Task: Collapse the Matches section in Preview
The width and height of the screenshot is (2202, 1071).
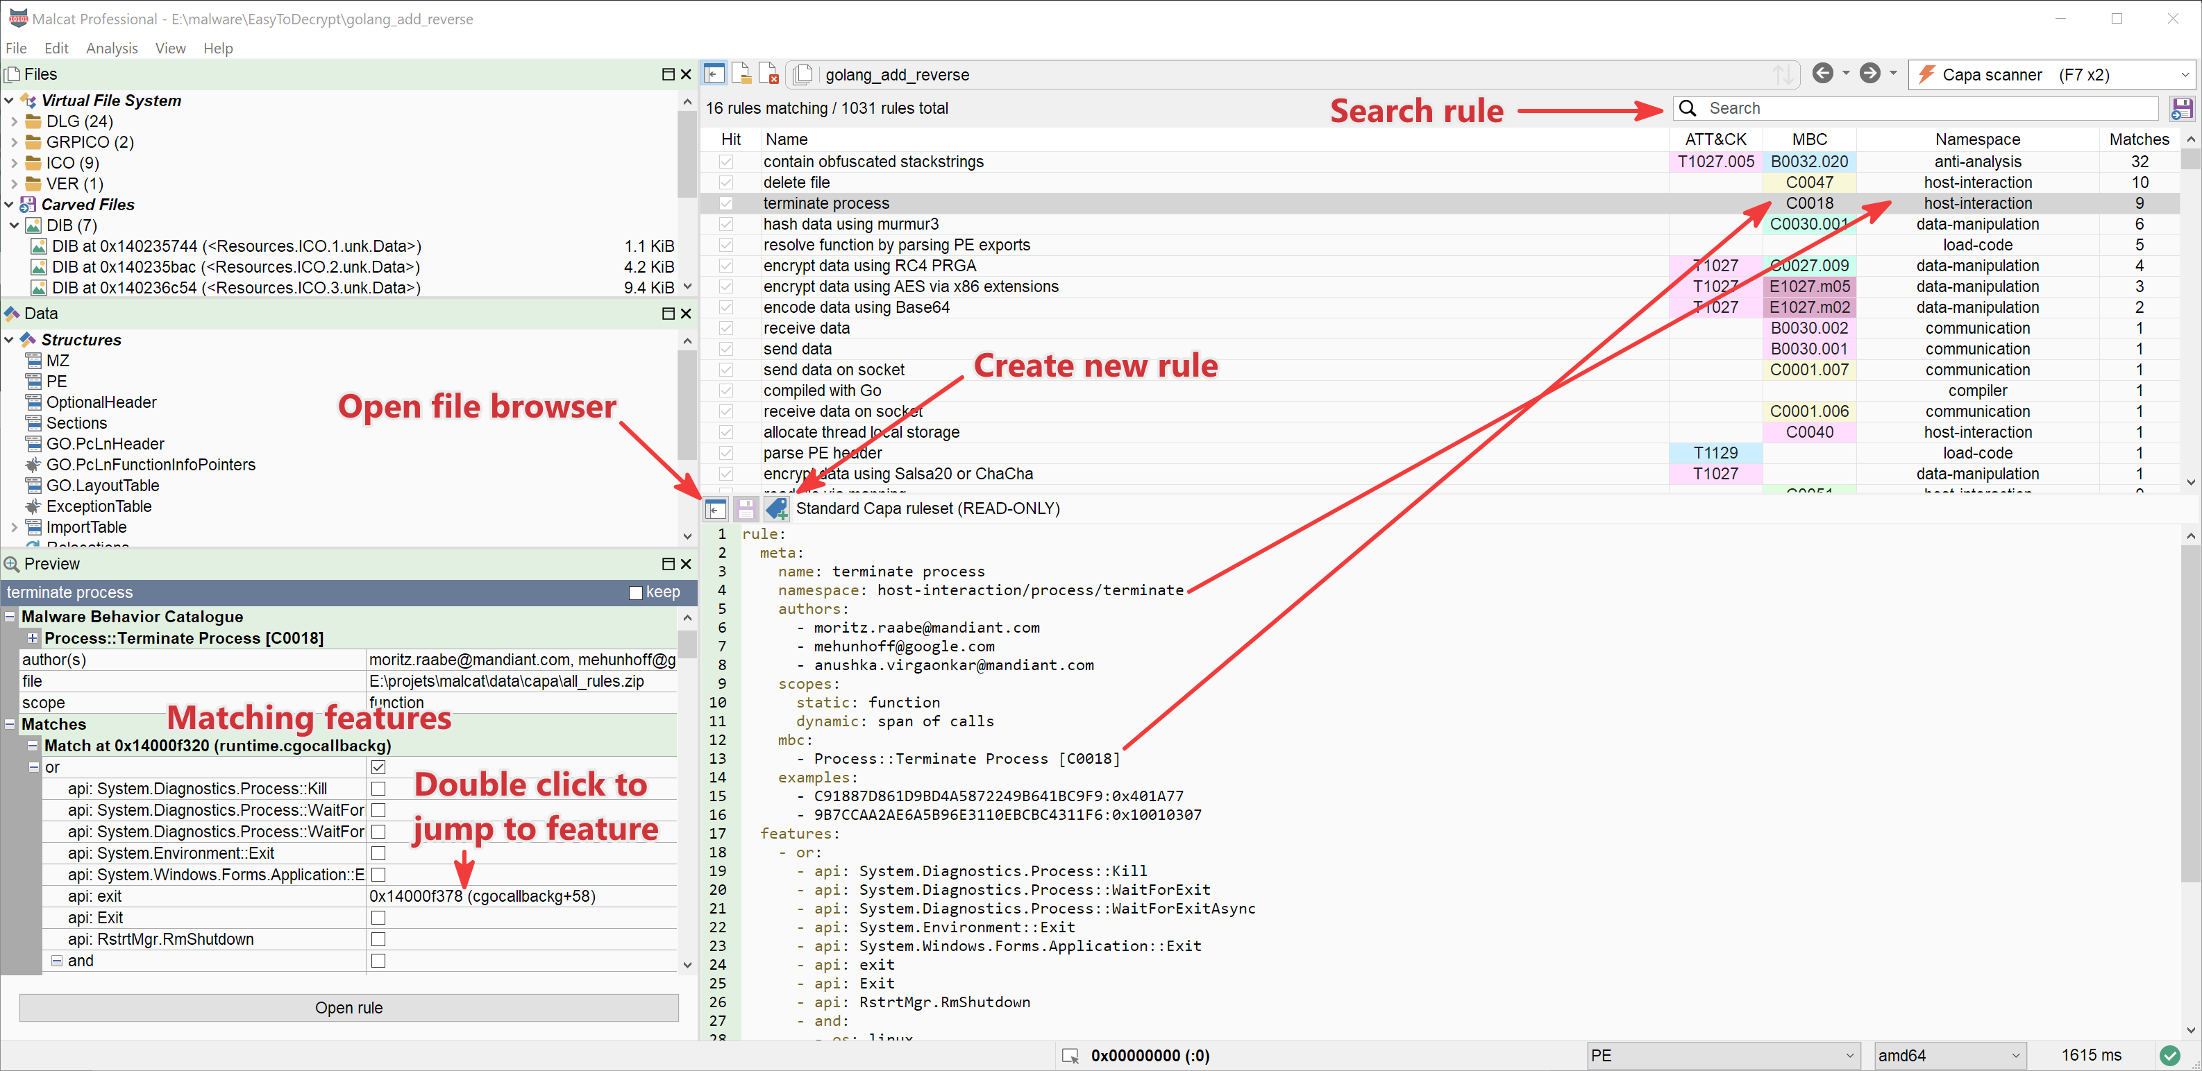Action: (10, 724)
